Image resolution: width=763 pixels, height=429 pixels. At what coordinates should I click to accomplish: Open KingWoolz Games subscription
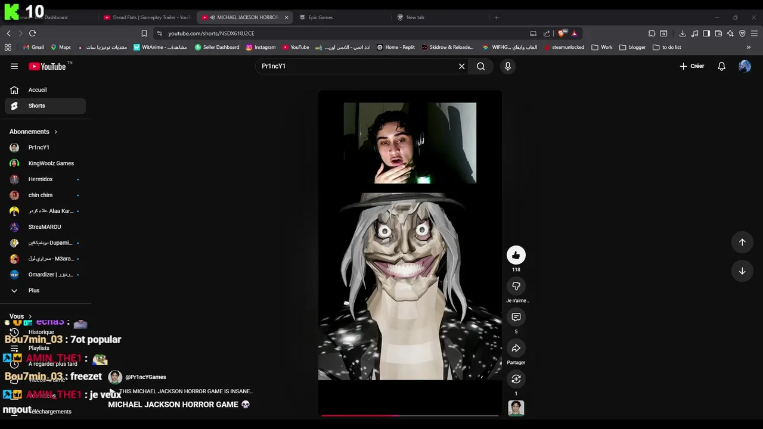click(x=45, y=163)
